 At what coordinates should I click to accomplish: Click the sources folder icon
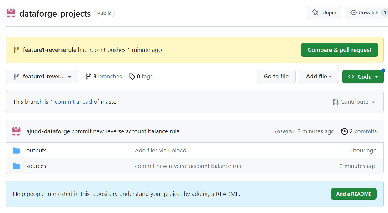16,166
